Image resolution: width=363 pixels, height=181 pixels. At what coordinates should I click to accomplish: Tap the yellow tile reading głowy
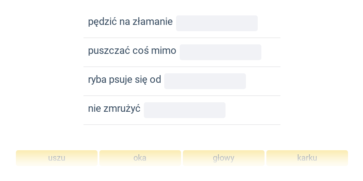pyautogui.click(x=224, y=158)
